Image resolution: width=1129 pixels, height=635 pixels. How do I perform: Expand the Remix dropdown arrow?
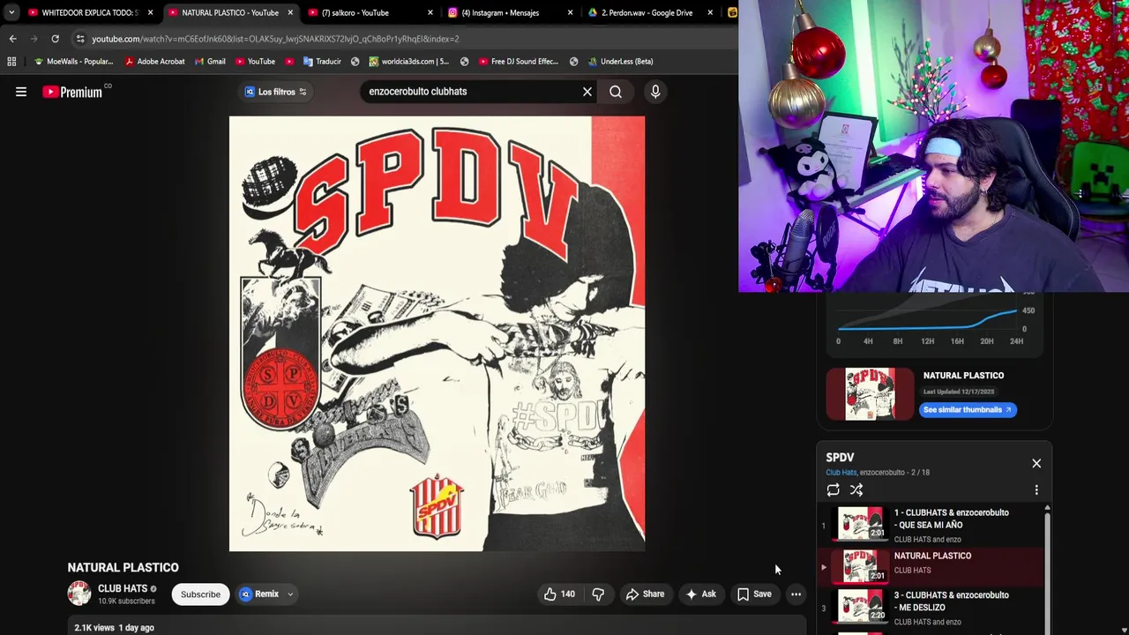click(x=290, y=594)
